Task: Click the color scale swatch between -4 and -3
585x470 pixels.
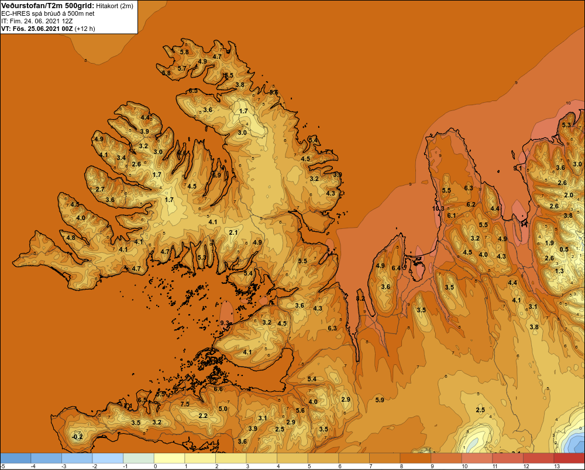Action: pos(46,458)
